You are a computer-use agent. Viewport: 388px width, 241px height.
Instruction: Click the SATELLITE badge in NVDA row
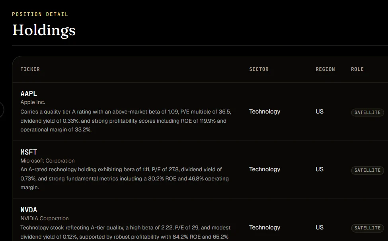click(367, 228)
